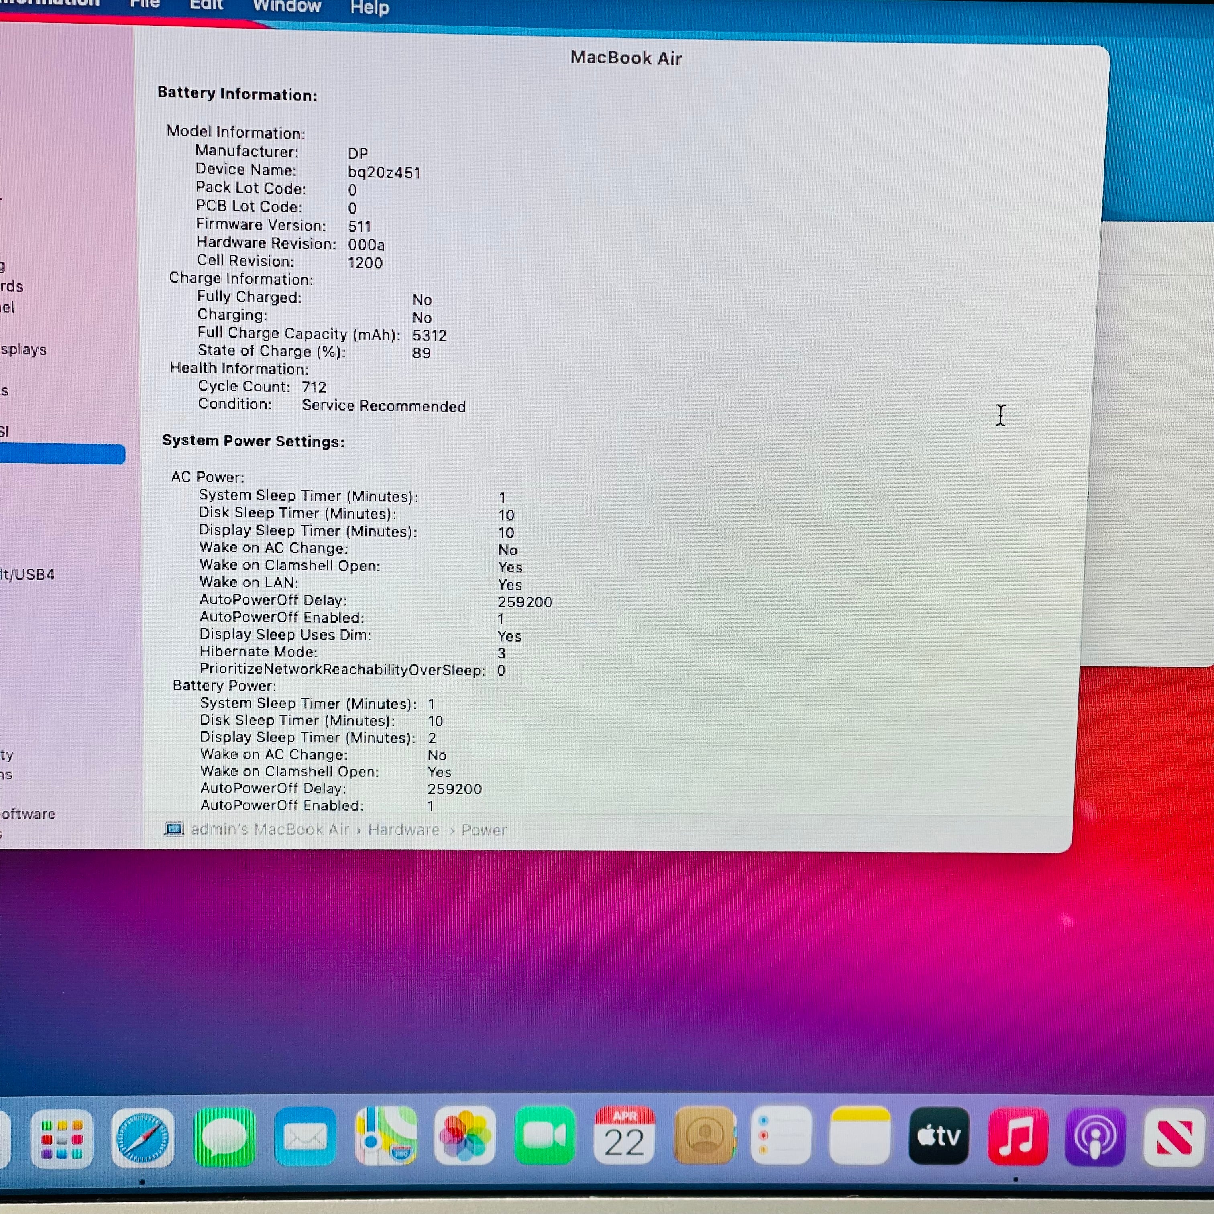Click device name value 'bq20z451'
The height and width of the screenshot is (1214, 1214).
(x=384, y=172)
